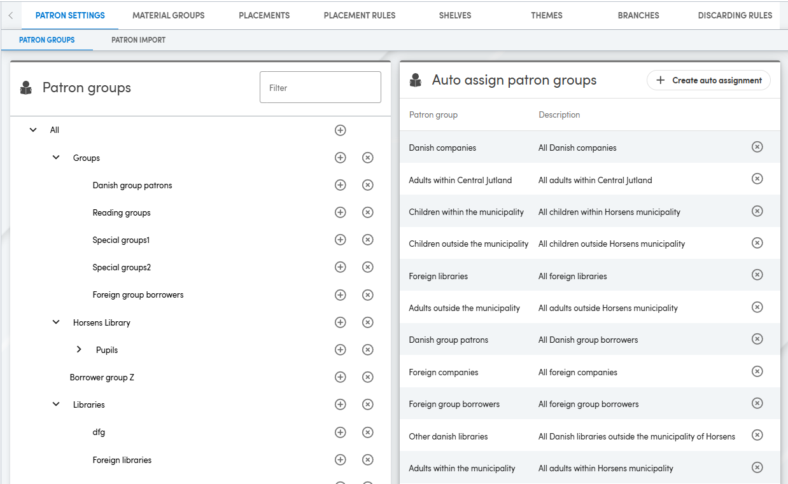The height and width of the screenshot is (484, 788).
Task: Click Create auto assignment button
Action: 708,80
